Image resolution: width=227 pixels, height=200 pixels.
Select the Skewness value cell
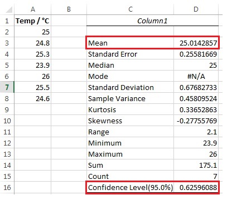click(196, 121)
